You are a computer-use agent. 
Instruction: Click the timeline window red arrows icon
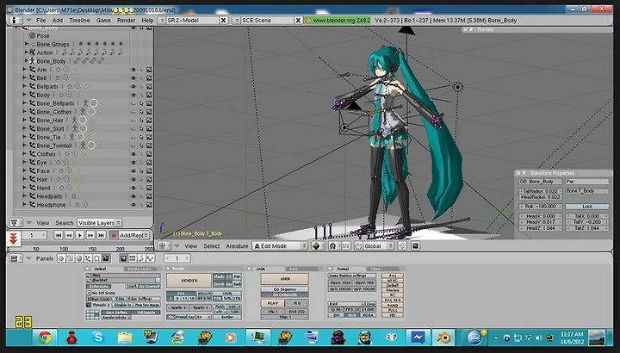(14, 238)
